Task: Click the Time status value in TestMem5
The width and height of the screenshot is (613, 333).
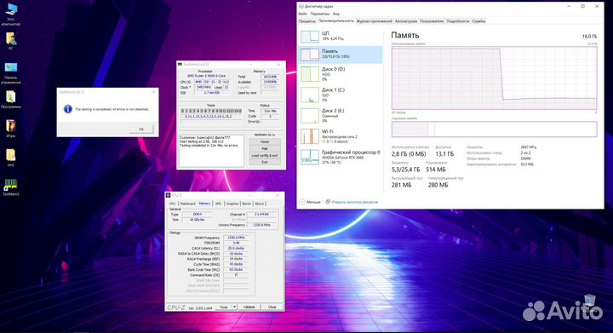Action: point(269,111)
